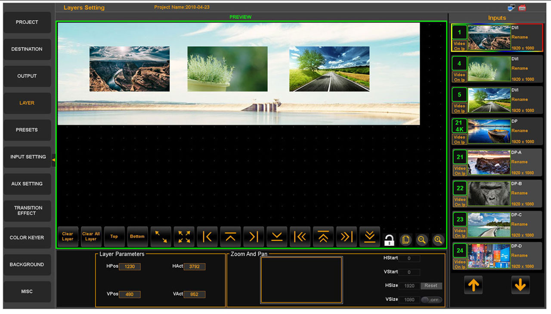Screen dimensions: 551x314
Task: Align layer to left edge with single-chevron icon
Action: [207, 236]
